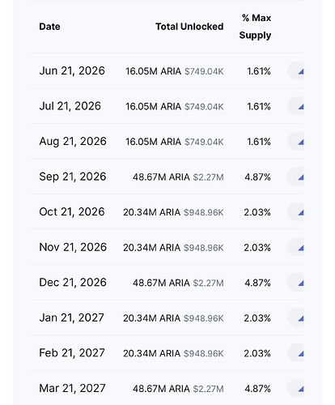Click 2.03% supply value for Feb 21, 2027

257,353
